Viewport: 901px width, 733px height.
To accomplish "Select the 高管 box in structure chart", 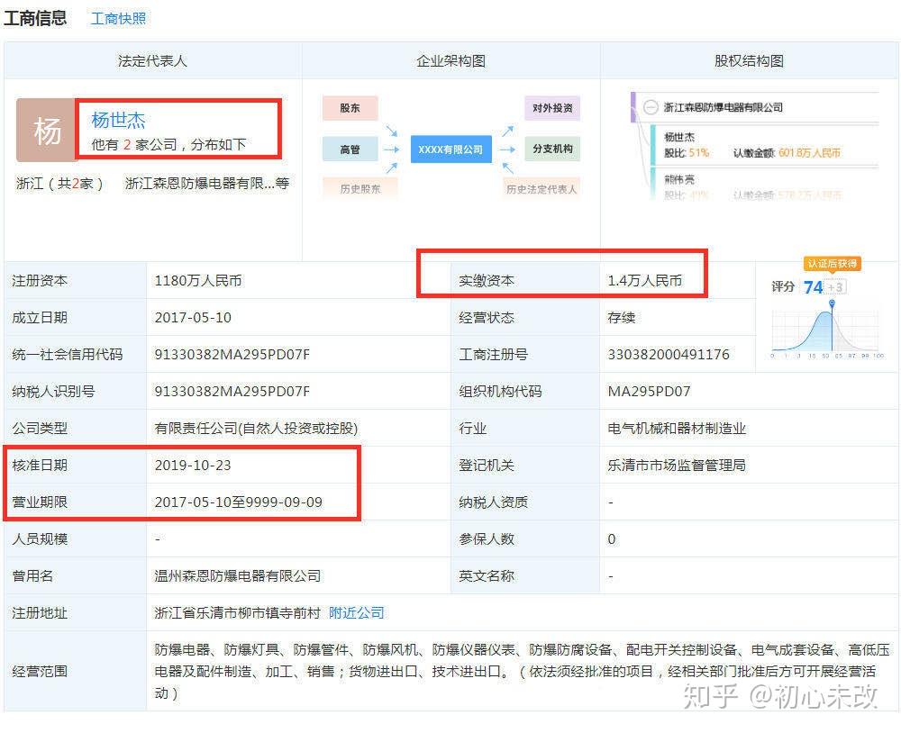I will tap(350, 149).
